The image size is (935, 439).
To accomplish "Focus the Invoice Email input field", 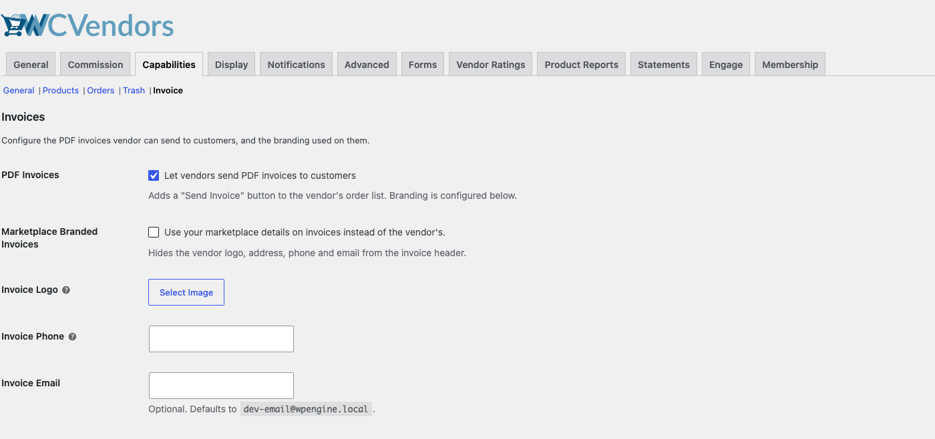I will [x=221, y=386].
